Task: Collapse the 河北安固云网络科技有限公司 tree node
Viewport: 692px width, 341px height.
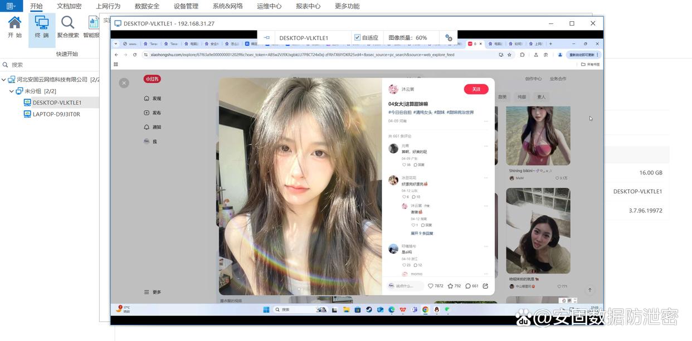Action: tap(4, 80)
